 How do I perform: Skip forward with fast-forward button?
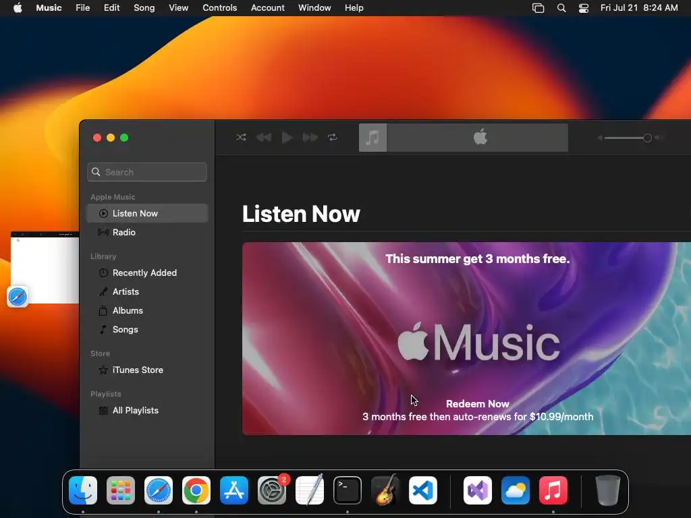310,138
